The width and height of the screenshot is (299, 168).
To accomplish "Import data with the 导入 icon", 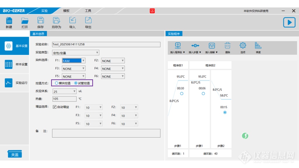I will click(x=72, y=21).
